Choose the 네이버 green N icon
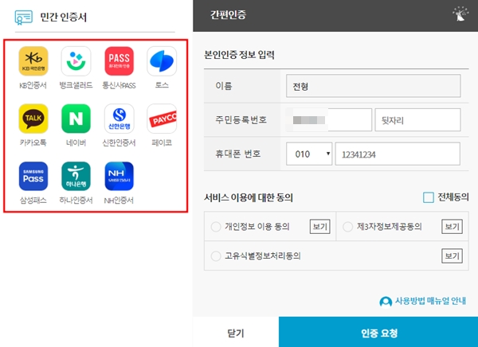The width and height of the screenshot is (478, 347). 76,119
